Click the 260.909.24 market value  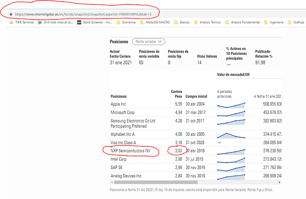(272, 176)
